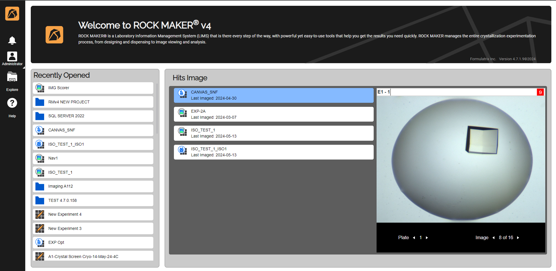
Task: Open RMv4 NEW PROJECT entry
Action: tap(93, 102)
